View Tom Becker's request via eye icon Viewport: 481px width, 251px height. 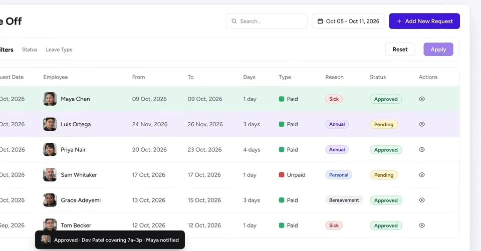point(422,225)
